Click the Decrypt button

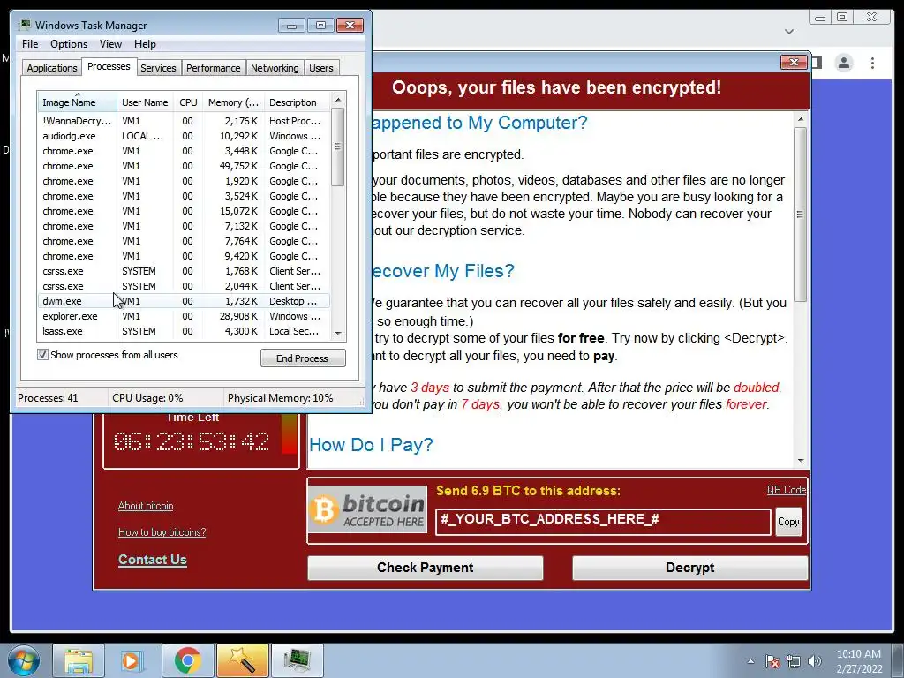[x=689, y=568]
